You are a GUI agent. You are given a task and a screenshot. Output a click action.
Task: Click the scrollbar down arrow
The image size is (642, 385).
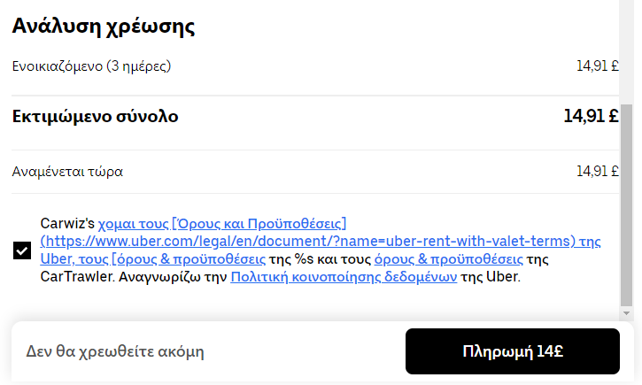626,313
